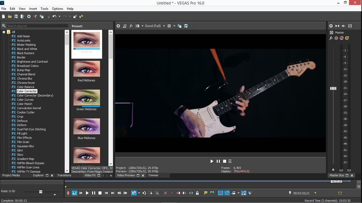This screenshot has height=203, width=362.
Task: Open Master FX button in Master Bus
Action: pos(331,38)
